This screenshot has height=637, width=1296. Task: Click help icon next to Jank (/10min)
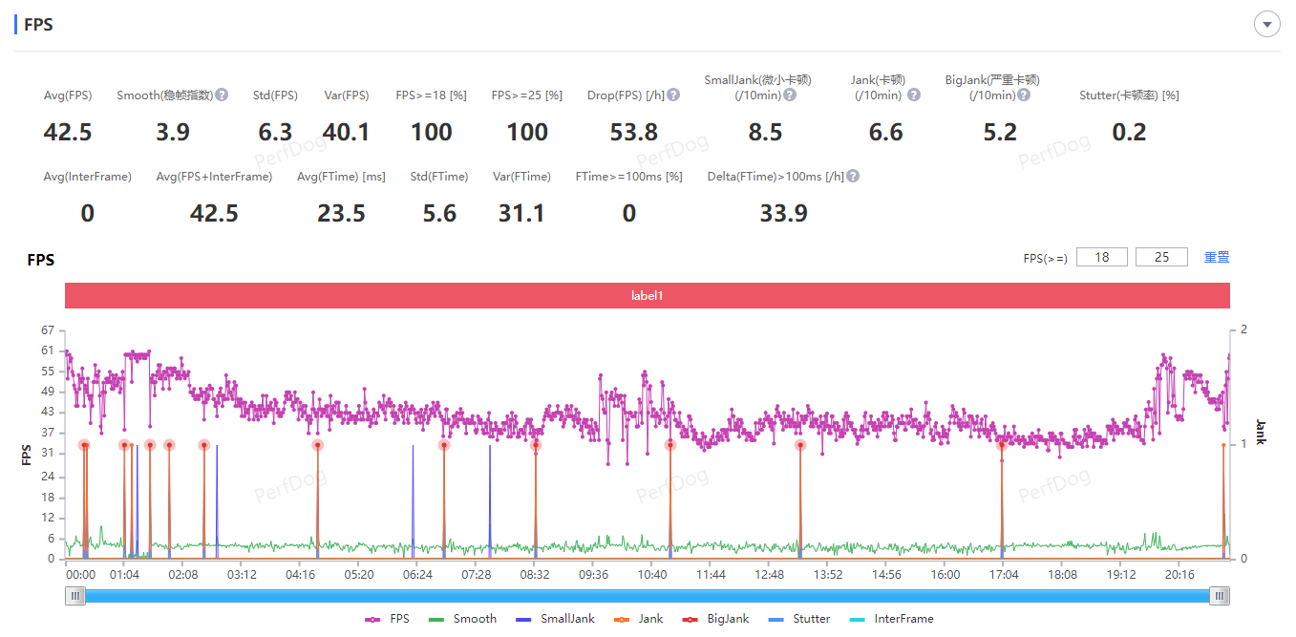click(x=914, y=96)
